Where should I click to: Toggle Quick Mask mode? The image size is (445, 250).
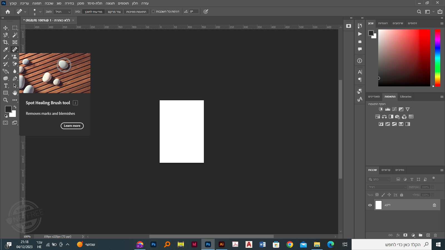[6, 122]
